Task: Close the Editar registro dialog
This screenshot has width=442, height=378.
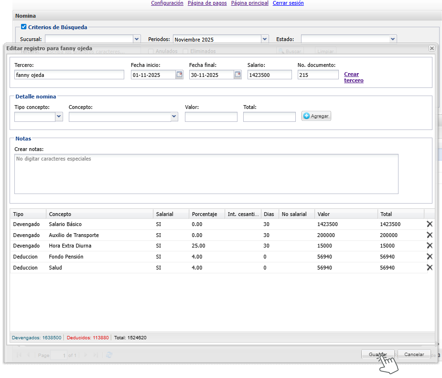Action: [431, 48]
